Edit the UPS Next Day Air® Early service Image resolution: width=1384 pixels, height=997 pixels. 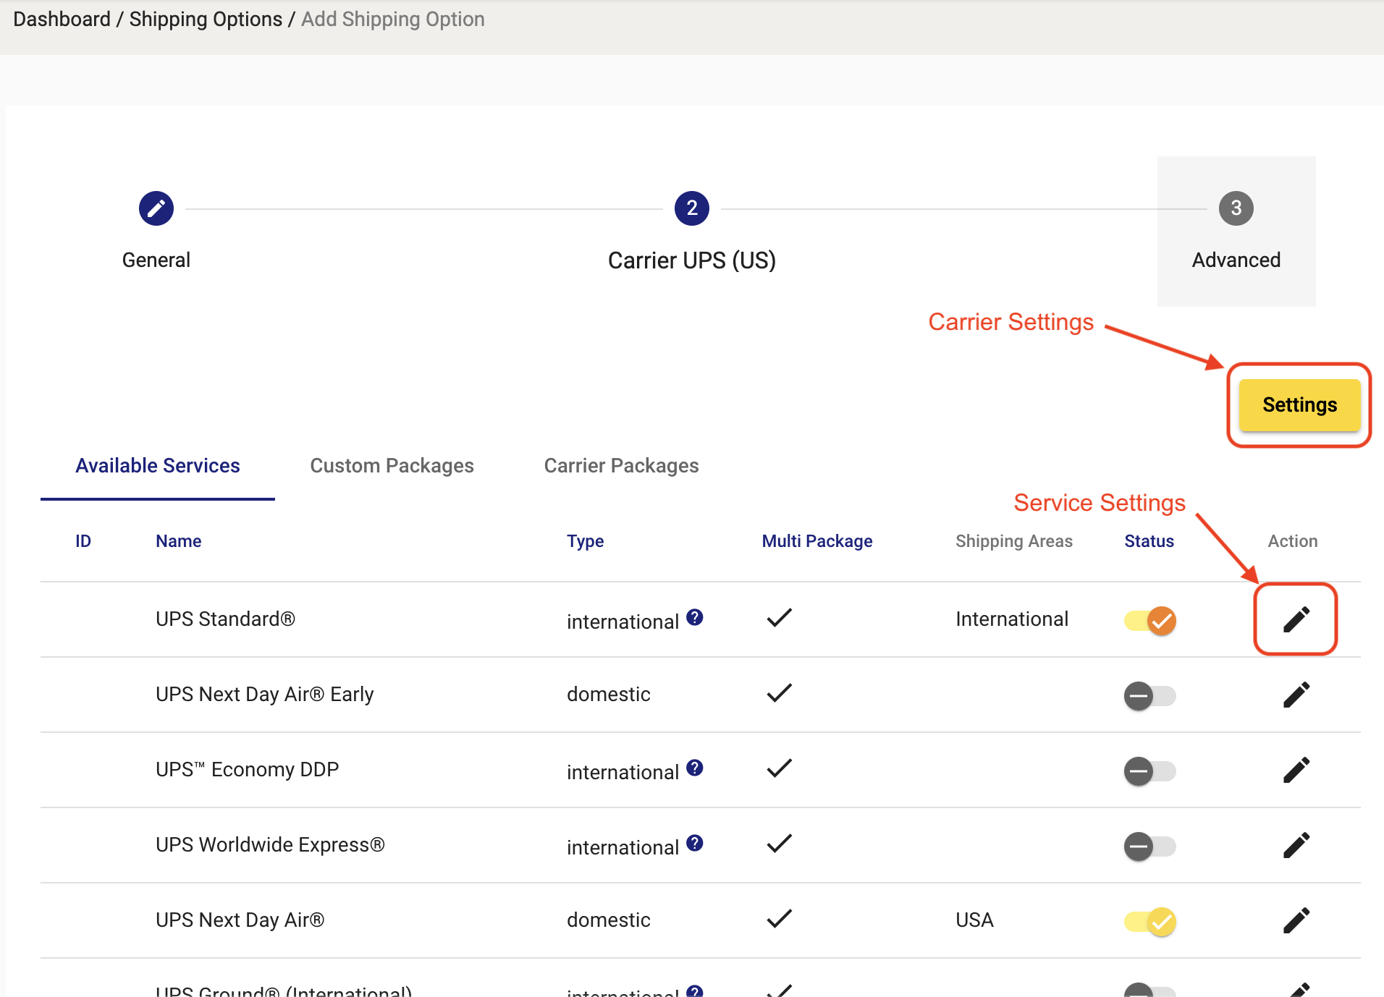(x=1296, y=695)
